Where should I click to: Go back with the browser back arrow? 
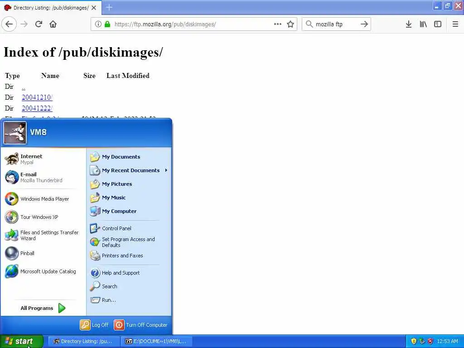(9, 24)
